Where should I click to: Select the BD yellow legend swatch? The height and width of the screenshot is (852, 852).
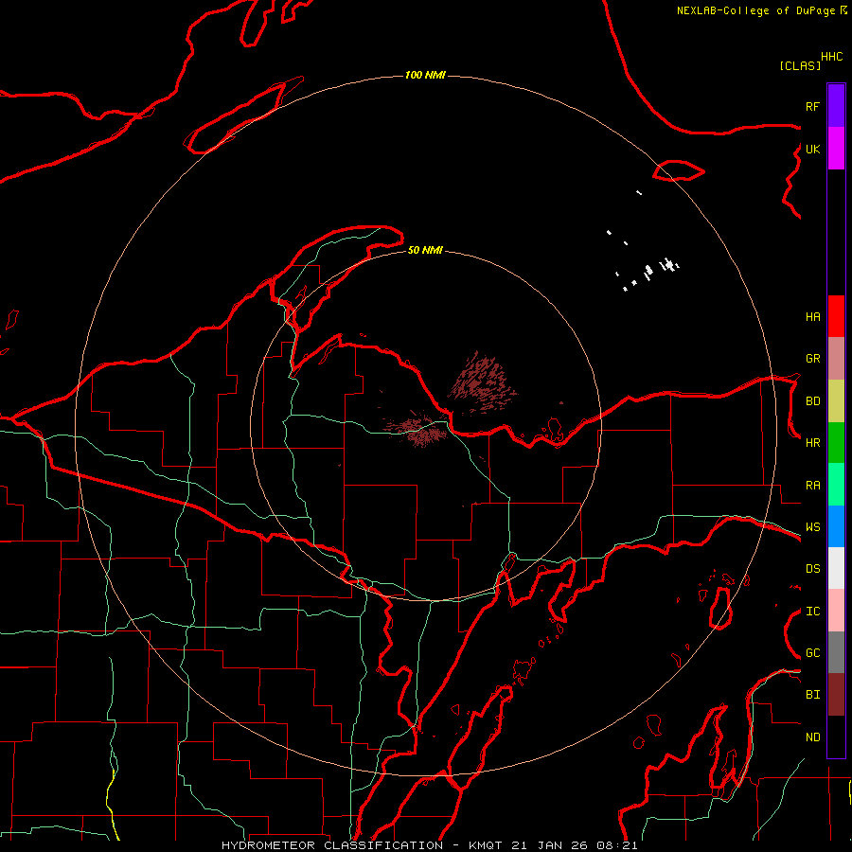(x=836, y=400)
